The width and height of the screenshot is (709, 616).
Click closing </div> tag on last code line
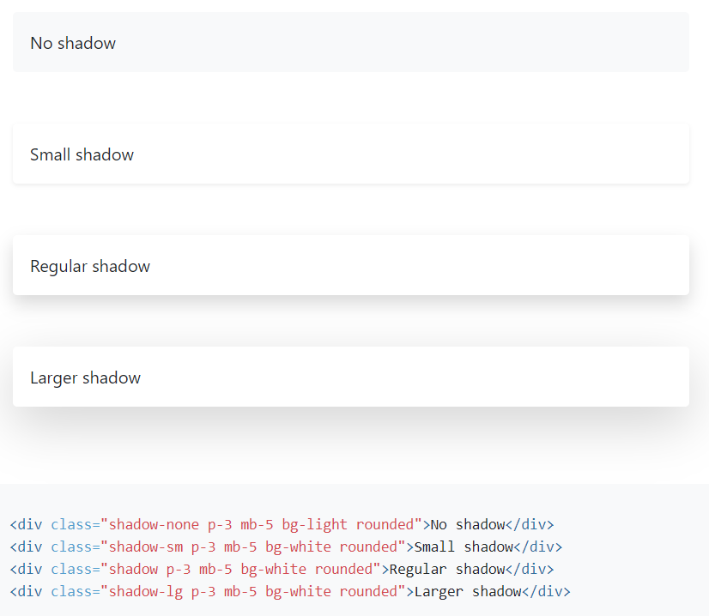click(x=546, y=592)
